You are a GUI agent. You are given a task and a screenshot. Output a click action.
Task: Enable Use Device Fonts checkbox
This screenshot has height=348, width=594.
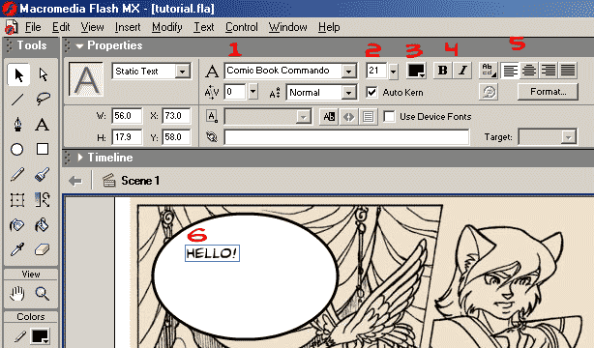coord(389,117)
